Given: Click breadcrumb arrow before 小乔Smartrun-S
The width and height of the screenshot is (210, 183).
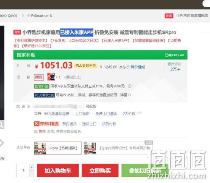Looking at the screenshot, I should pyautogui.click(x=23, y=16).
